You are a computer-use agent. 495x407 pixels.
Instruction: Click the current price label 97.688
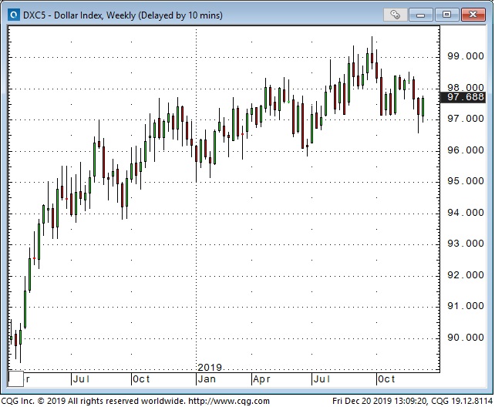(x=463, y=97)
